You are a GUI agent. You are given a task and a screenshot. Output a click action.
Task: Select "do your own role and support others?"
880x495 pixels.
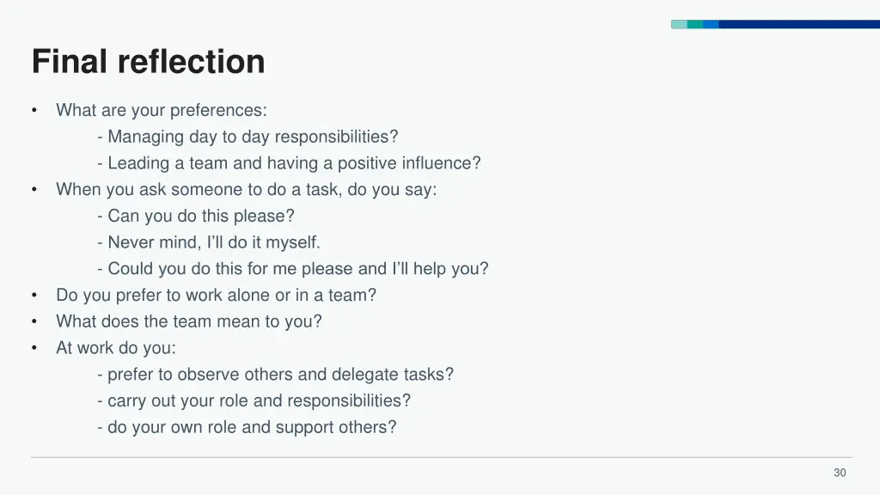click(247, 427)
